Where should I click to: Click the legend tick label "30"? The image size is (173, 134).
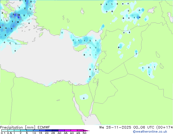click(59, 133)
